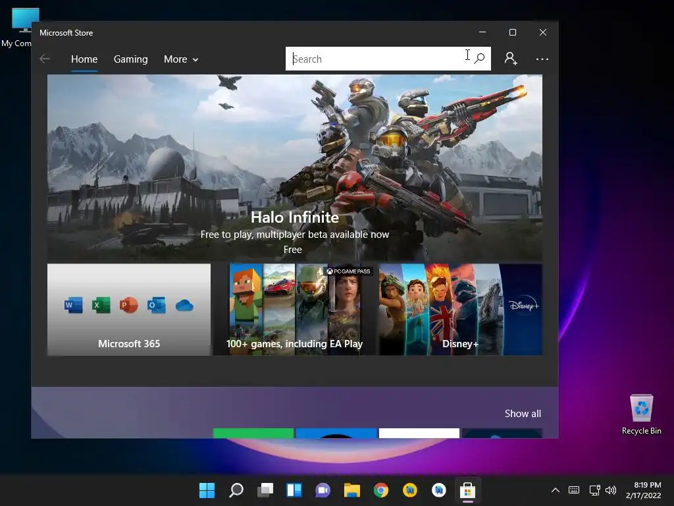Screen dimensions: 674x506
Task: Click the "Free" price label on banner
Action: [x=293, y=250]
